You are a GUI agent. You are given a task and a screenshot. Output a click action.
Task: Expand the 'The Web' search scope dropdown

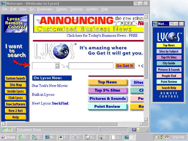click(57, 66)
